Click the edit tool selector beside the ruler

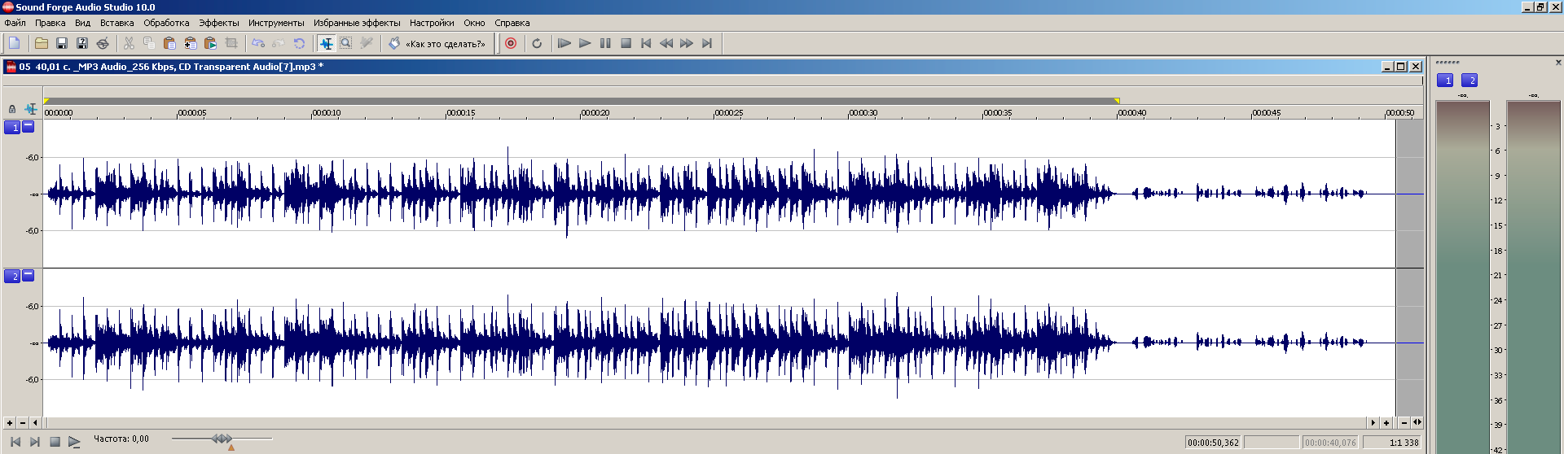point(31,109)
